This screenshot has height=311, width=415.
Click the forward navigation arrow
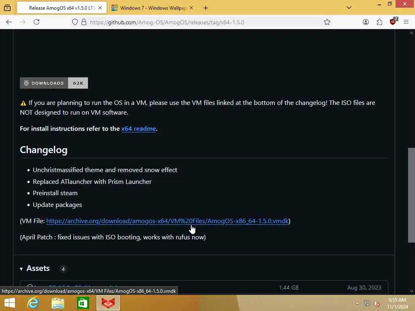pos(23,22)
